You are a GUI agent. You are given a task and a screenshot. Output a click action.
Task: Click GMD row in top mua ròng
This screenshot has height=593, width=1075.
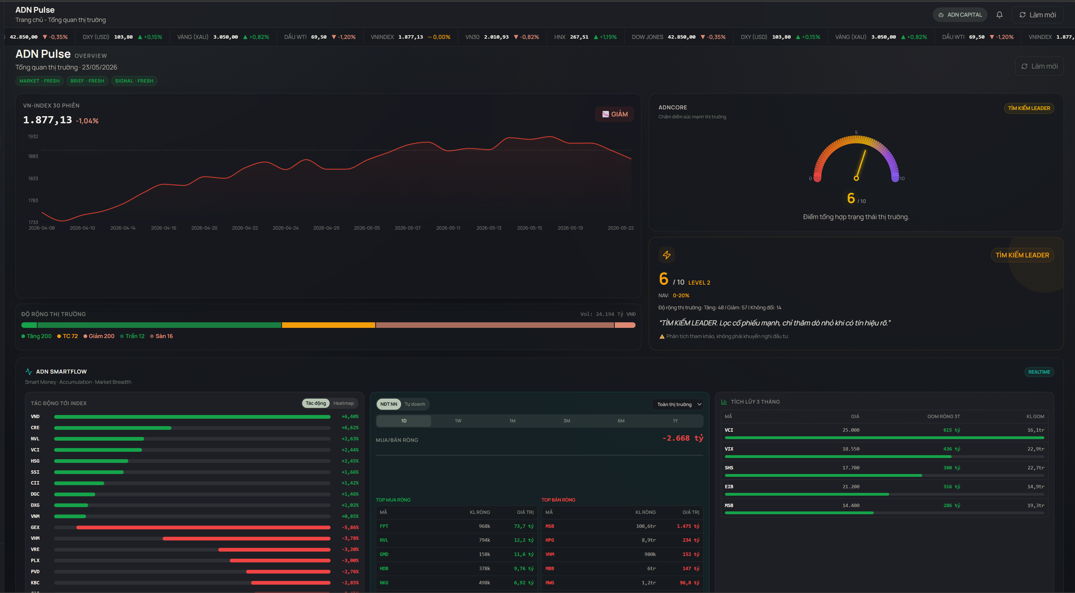point(456,554)
